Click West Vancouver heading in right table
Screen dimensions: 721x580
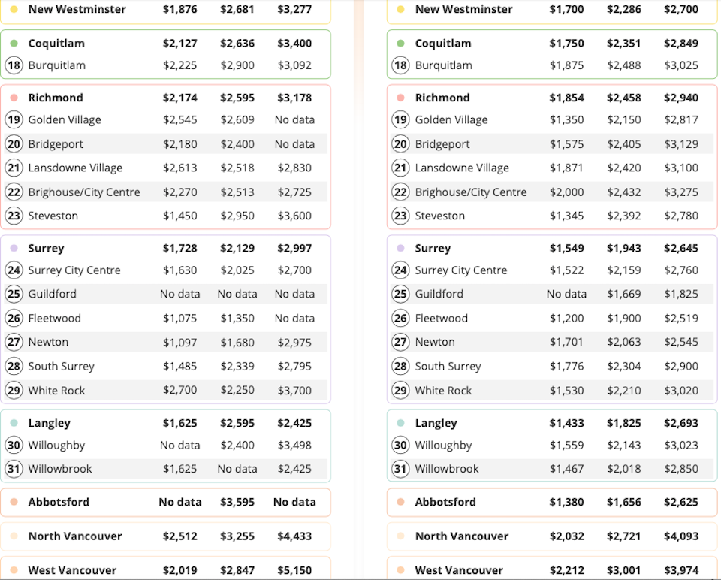point(459,570)
